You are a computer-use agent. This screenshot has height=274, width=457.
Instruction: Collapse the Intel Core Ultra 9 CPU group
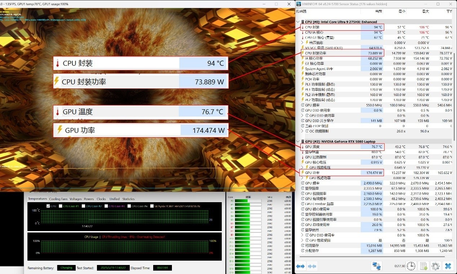pos(298,22)
